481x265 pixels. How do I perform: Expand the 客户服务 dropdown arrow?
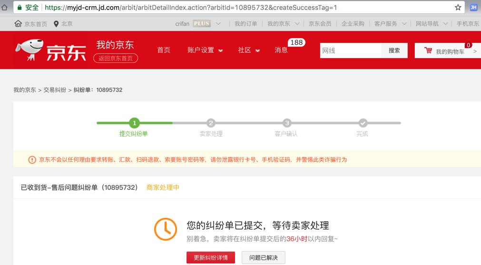tap(404, 24)
